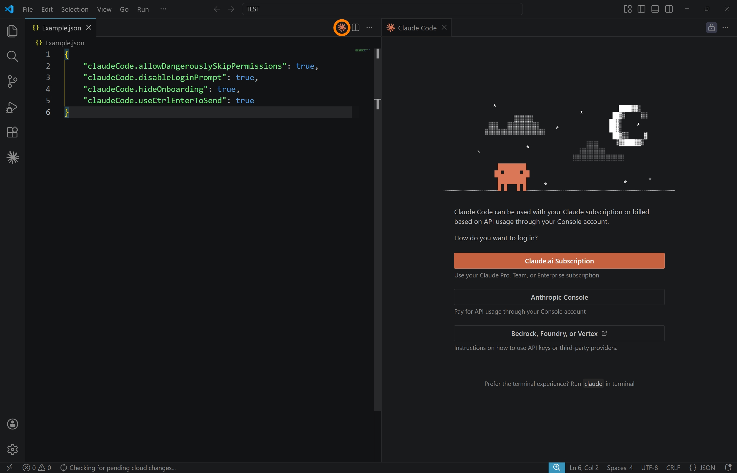Open the remote window indicator
737x473 pixels.
click(x=9, y=467)
